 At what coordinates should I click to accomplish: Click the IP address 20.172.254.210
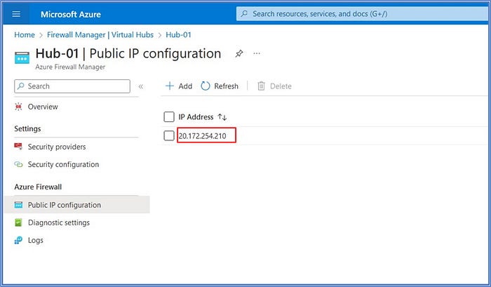[x=202, y=136]
